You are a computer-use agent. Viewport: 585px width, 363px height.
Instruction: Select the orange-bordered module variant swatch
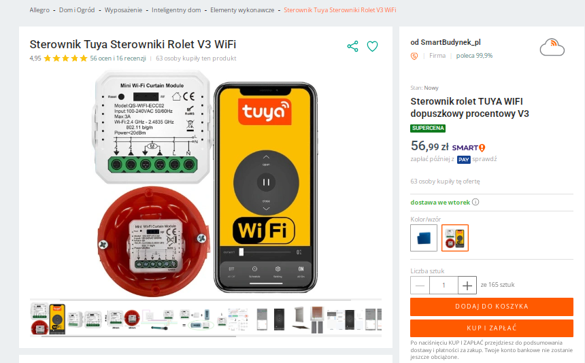click(455, 238)
